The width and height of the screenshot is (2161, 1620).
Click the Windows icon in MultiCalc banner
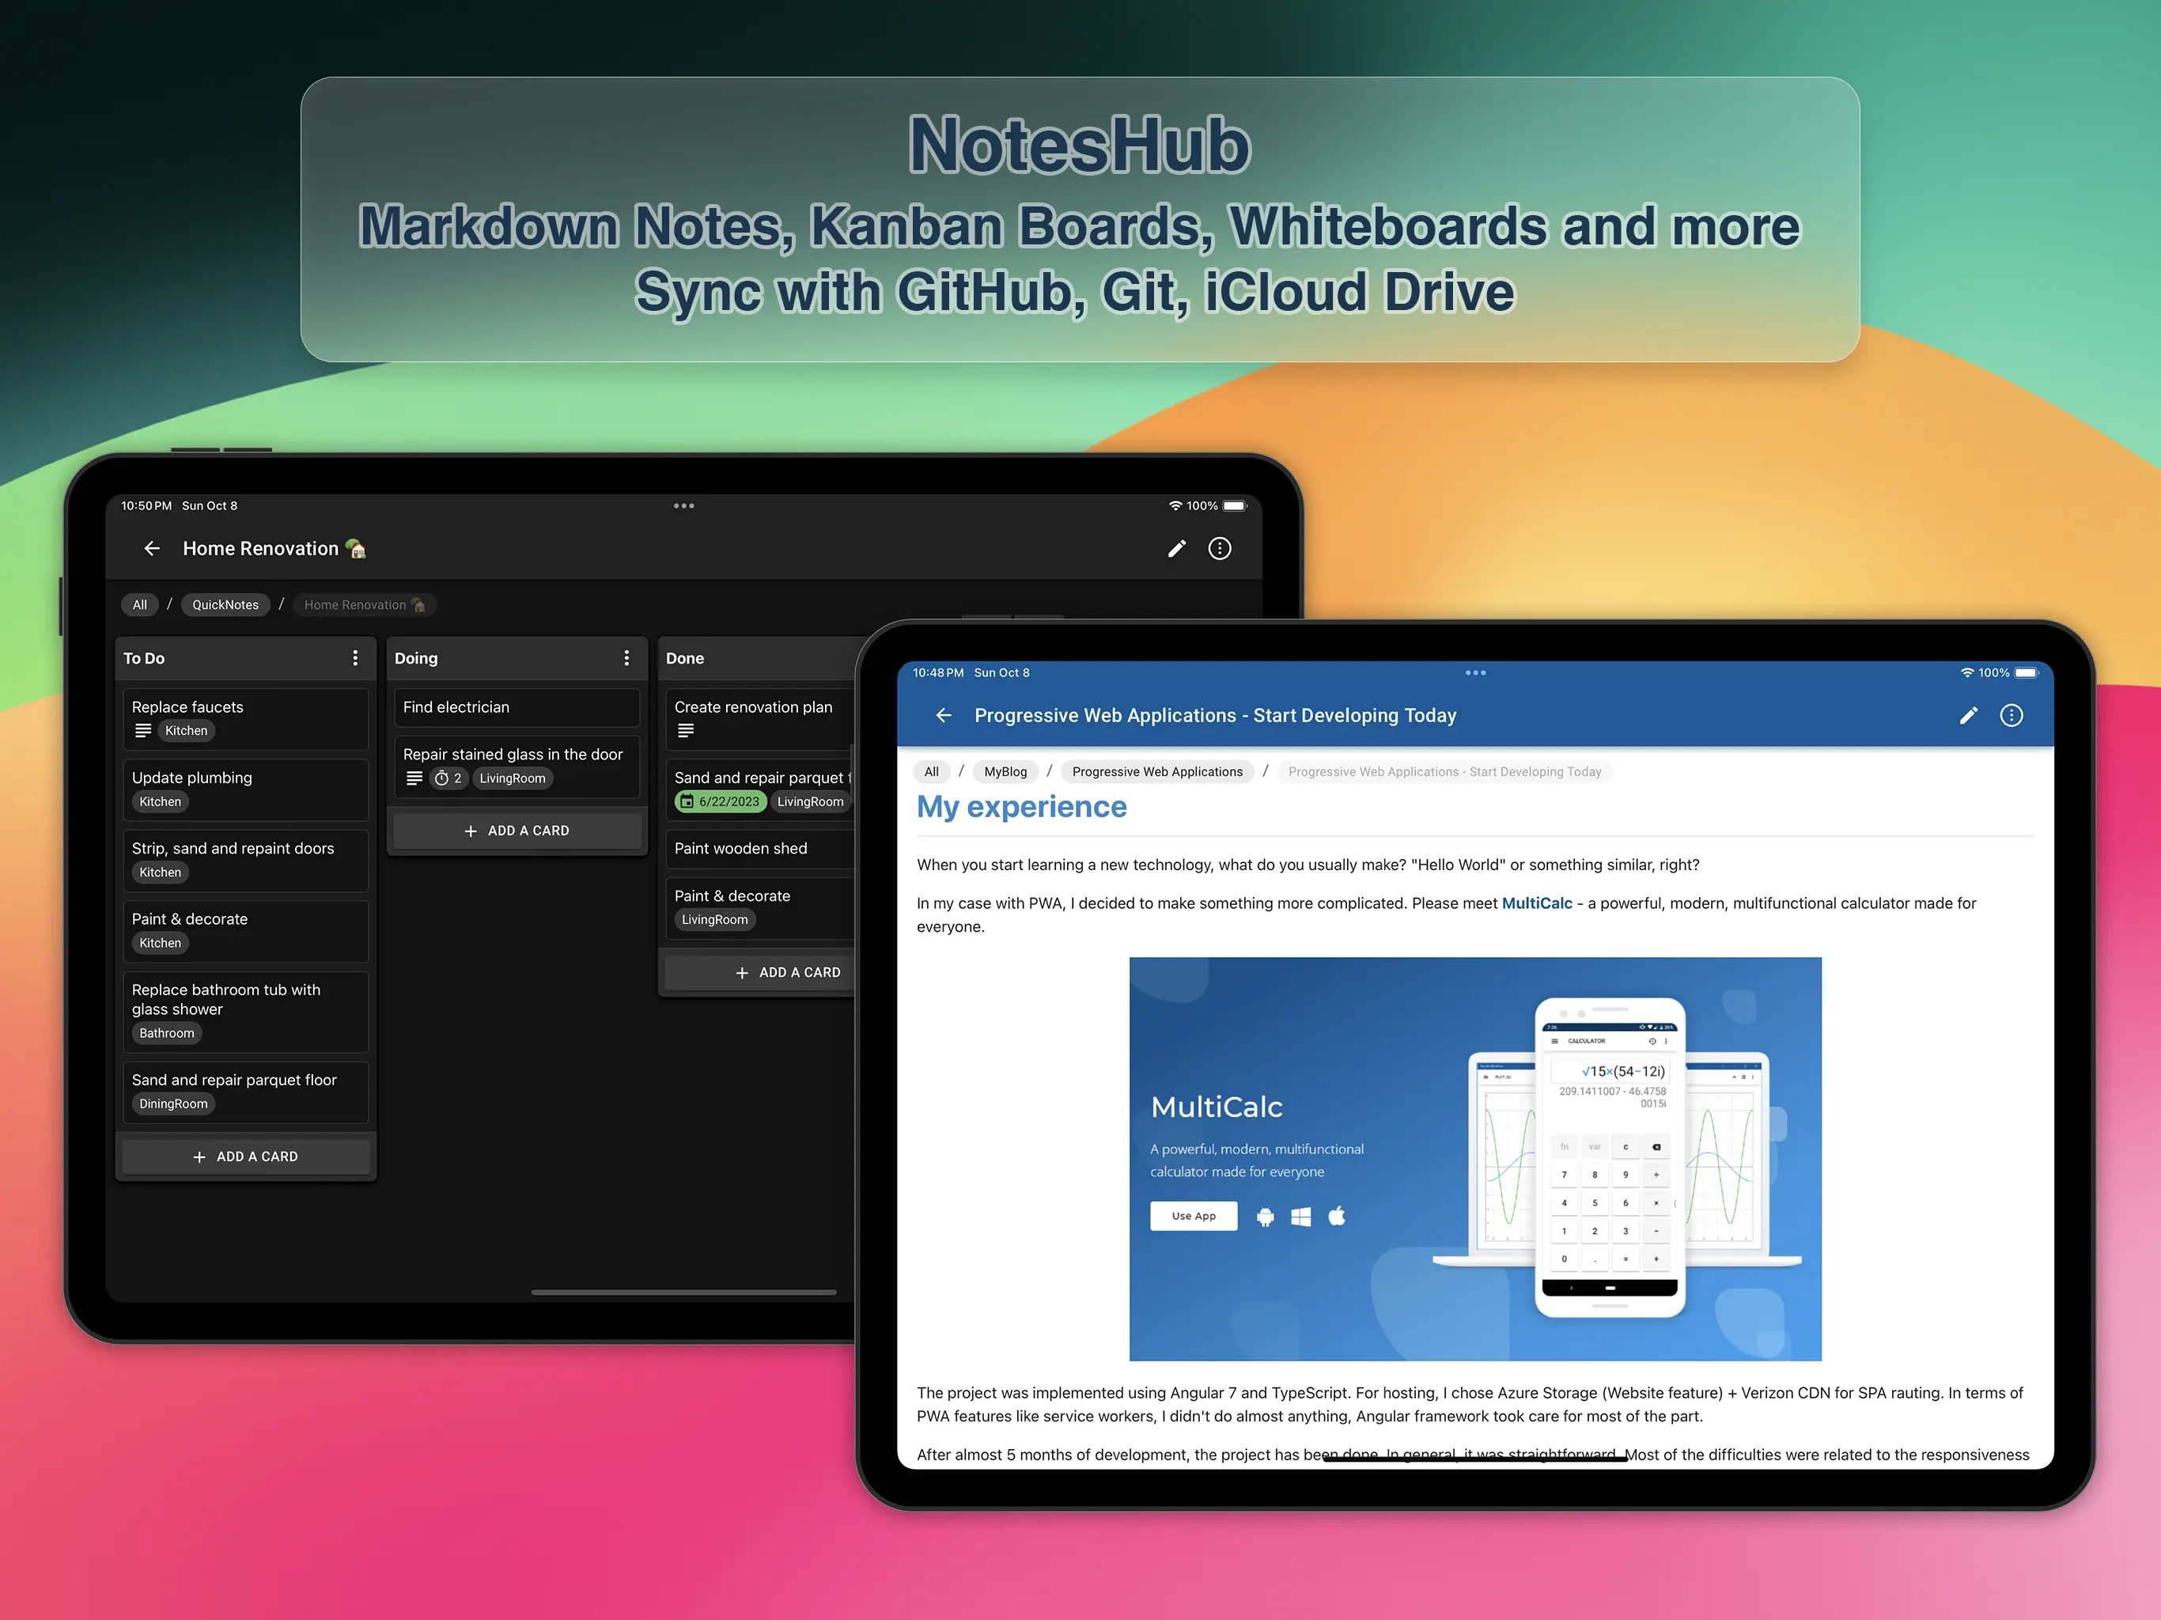point(1300,1217)
